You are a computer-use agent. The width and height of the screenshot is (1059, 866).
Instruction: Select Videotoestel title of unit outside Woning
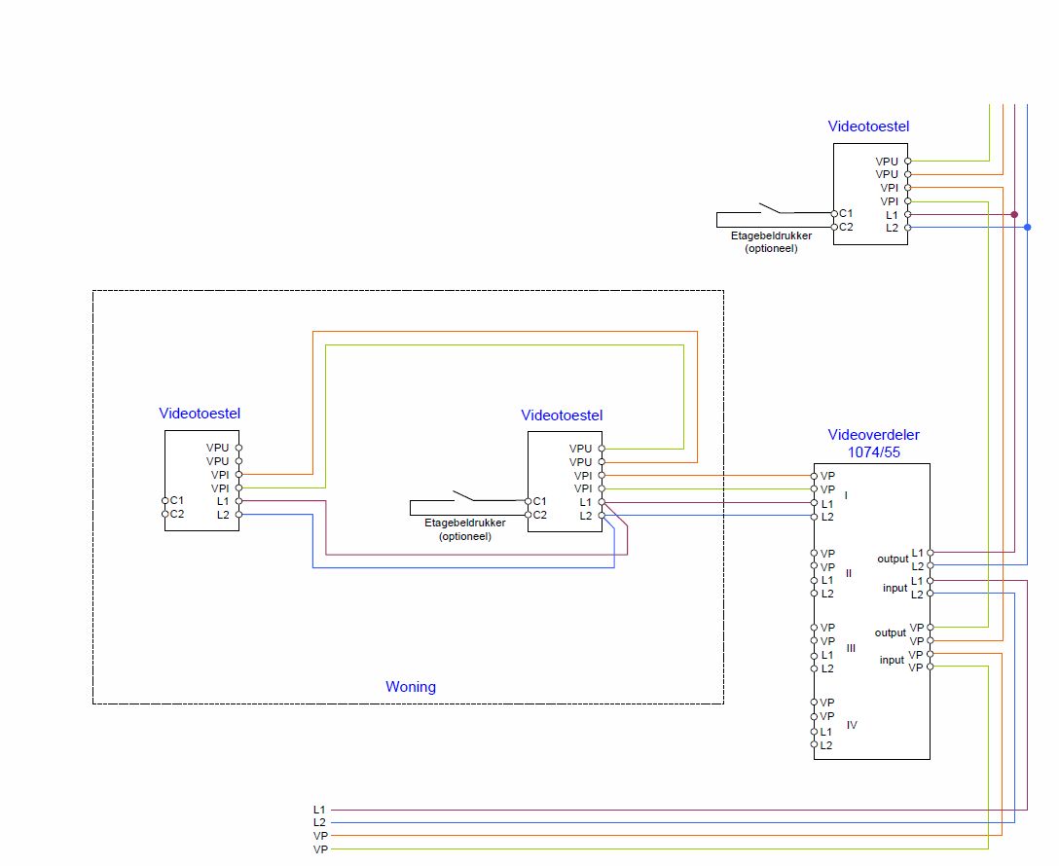[x=868, y=126]
